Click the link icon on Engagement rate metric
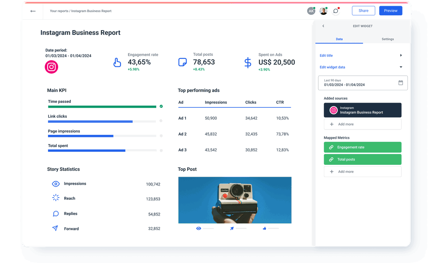Viewport: 433px width, 263px height. [332, 147]
